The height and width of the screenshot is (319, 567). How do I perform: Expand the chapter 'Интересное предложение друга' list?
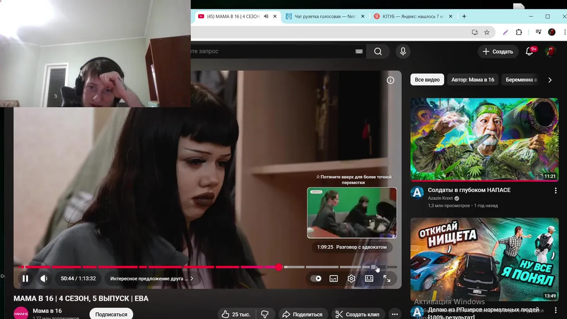(x=152, y=279)
